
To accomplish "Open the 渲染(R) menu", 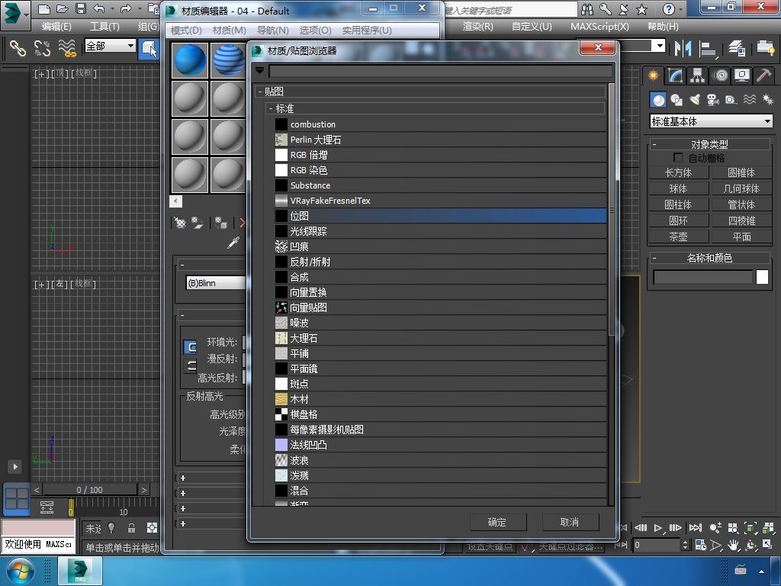I will coord(477,27).
